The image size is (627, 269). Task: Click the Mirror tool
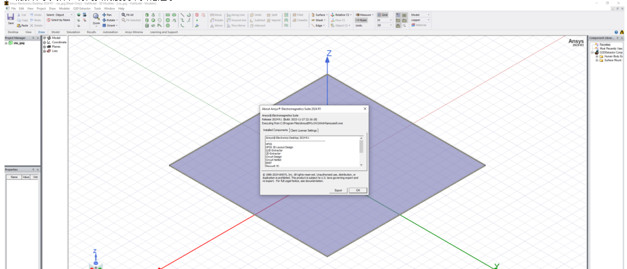click(x=216, y=25)
